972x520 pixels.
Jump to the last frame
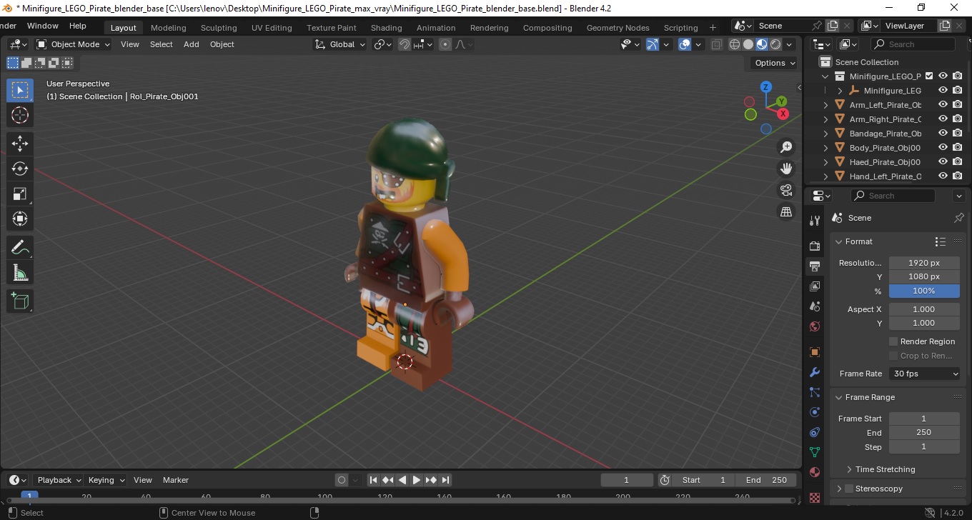pos(445,480)
